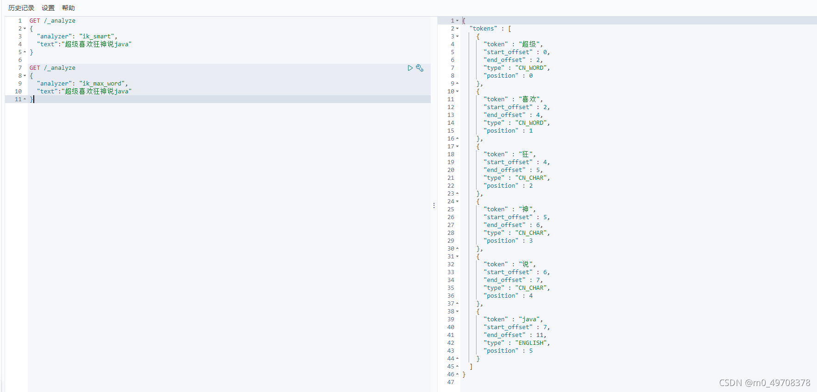Click the panel divider drag handle
Image resolution: width=817 pixels, height=392 pixels.
[x=434, y=205]
